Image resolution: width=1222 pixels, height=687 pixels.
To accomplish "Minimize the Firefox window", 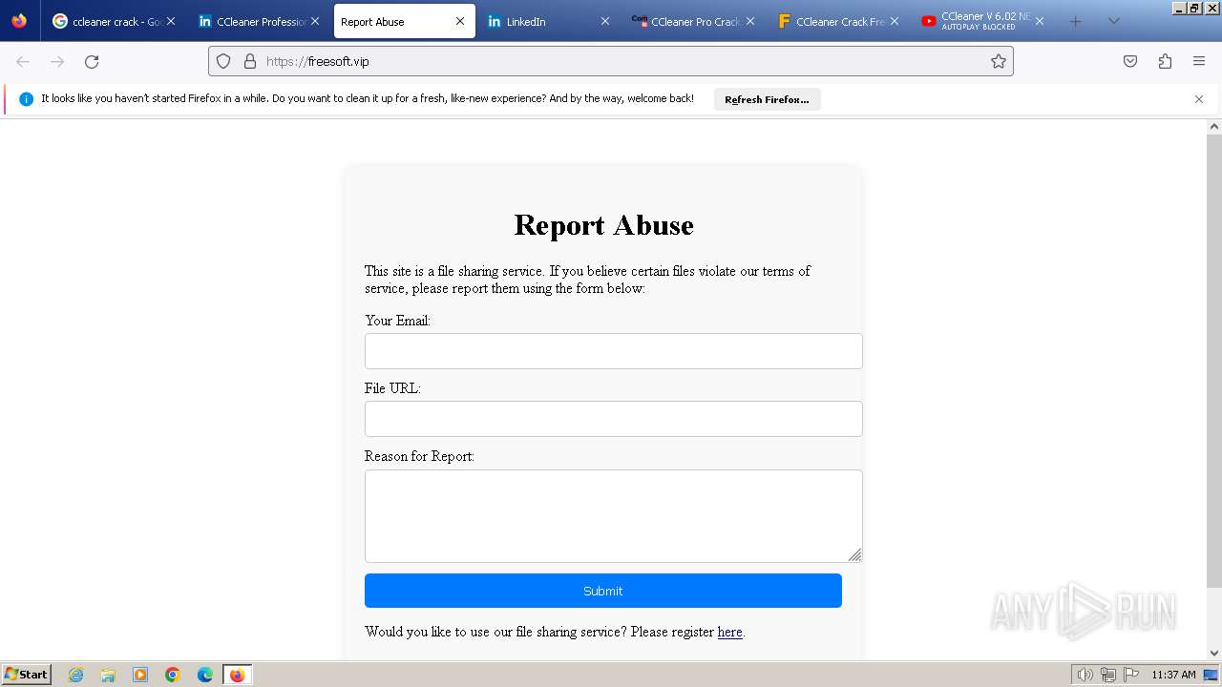I will click(1179, 8).
